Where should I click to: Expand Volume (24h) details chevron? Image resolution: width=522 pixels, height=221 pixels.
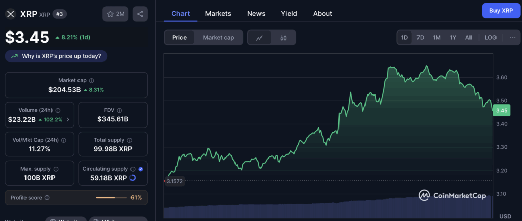68,120
